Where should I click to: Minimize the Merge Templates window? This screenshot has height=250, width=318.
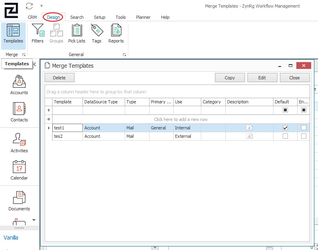[280, 66]
